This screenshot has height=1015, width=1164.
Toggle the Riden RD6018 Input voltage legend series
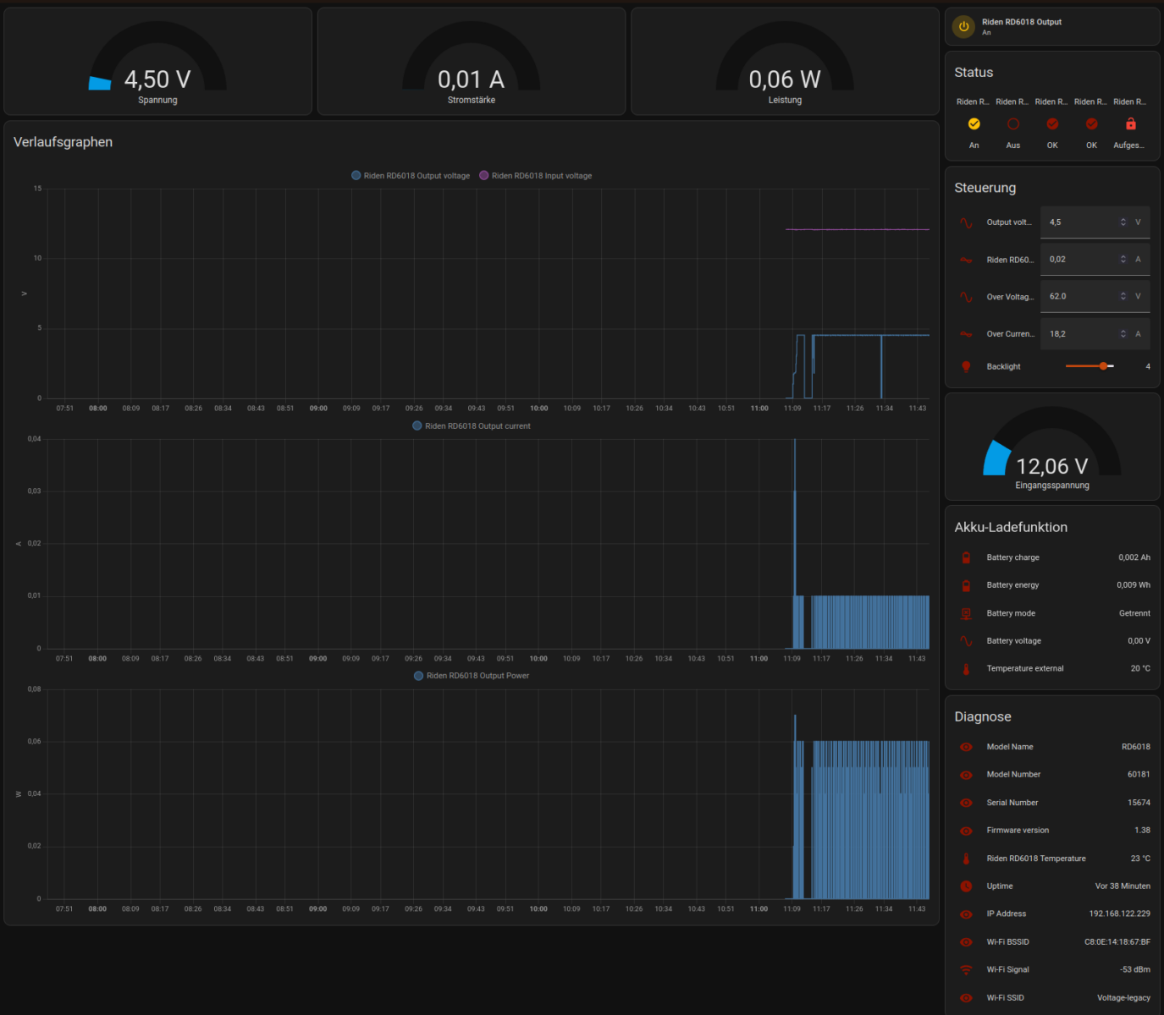536,176
